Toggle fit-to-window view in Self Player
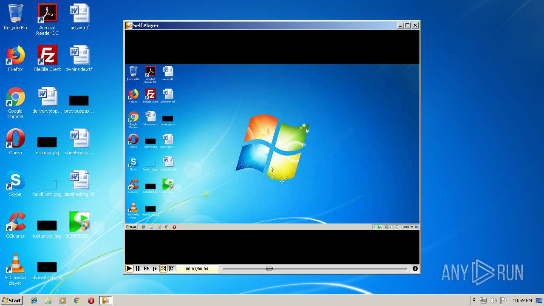Image resolution: width=544 pixels, height=306 pixels. 163,269
